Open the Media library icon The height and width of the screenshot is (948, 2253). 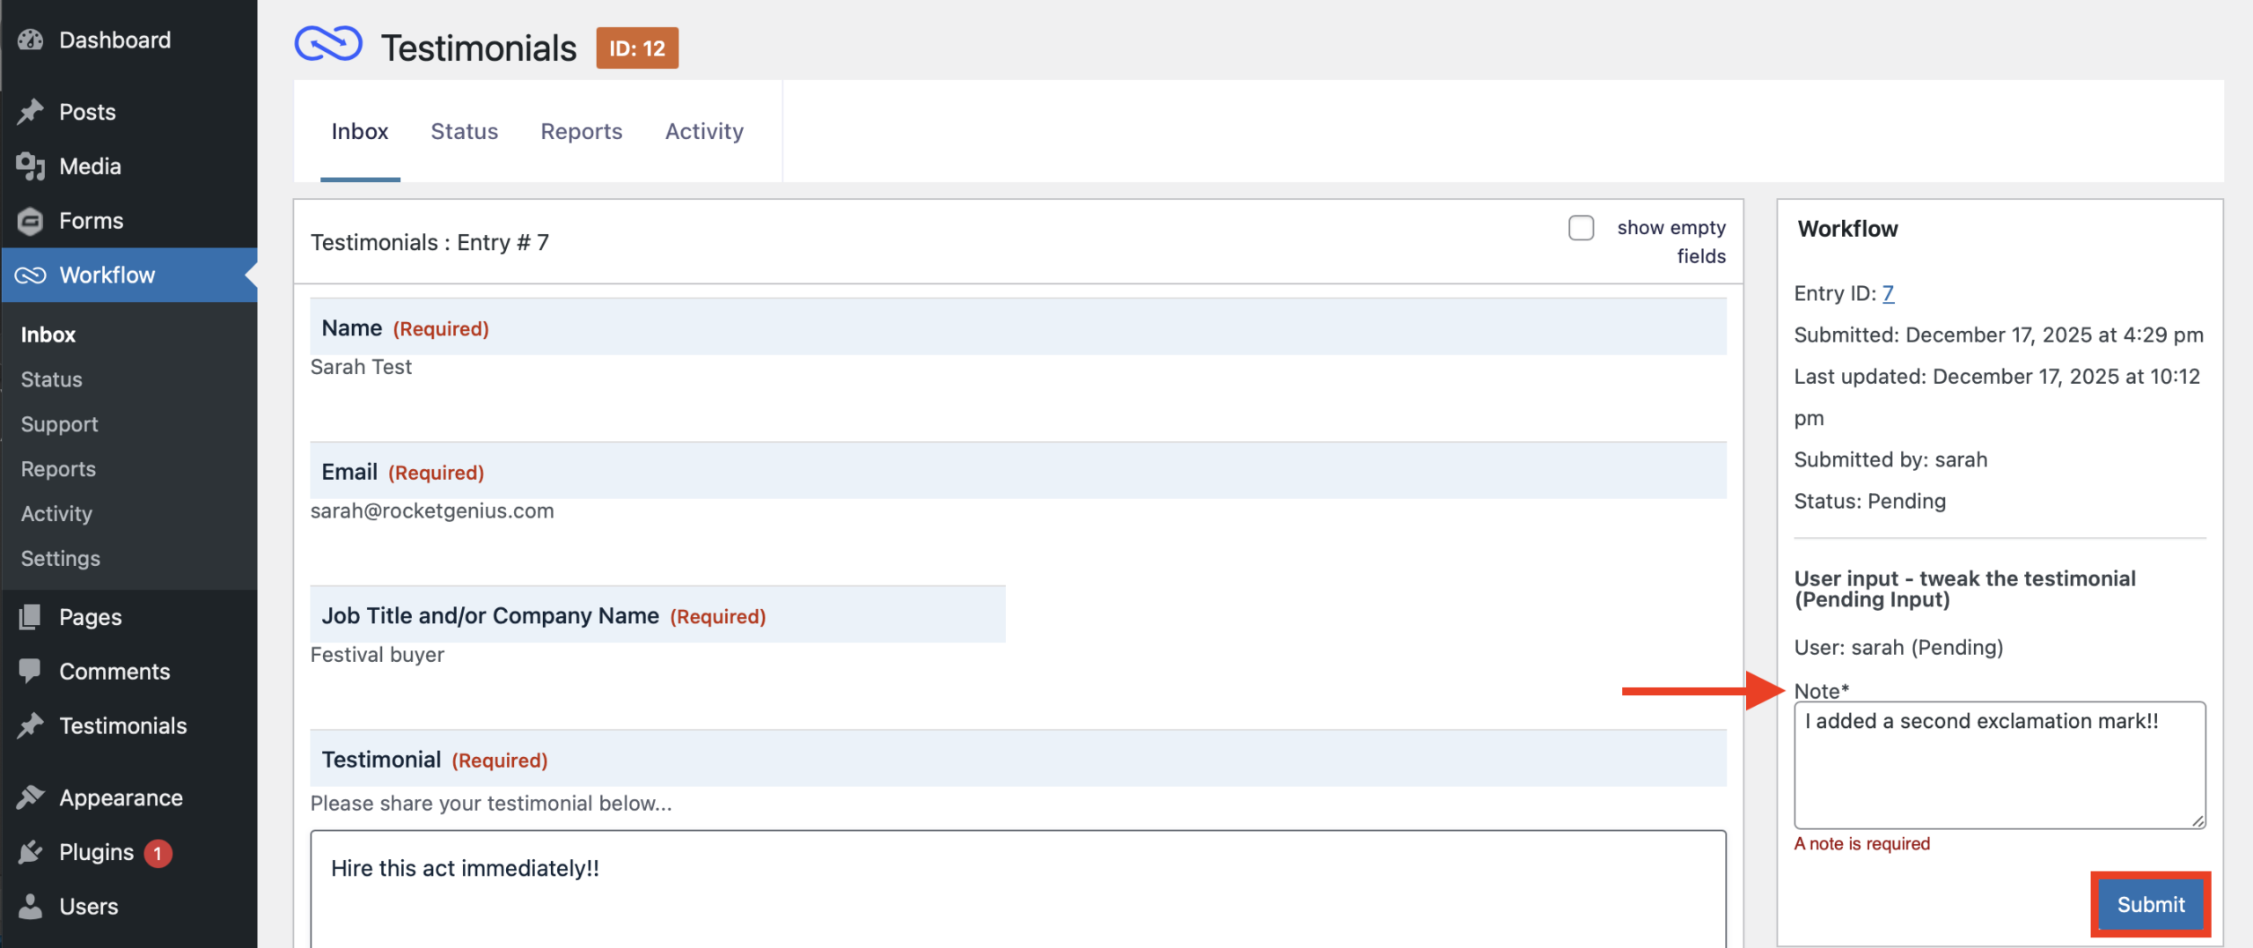(32, 165)
